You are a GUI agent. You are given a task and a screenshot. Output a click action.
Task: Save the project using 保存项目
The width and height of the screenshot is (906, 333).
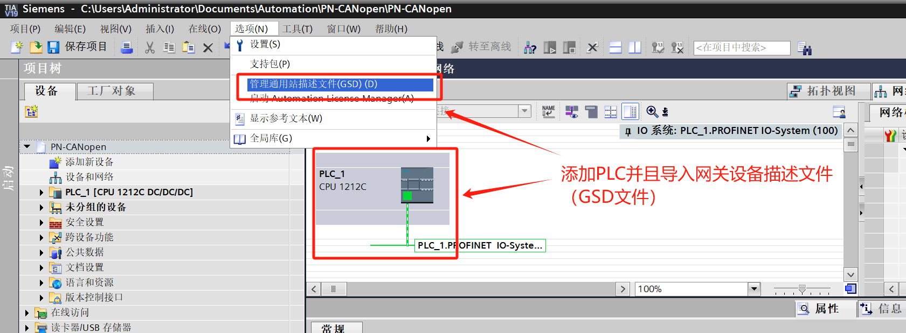pos(77,47)
